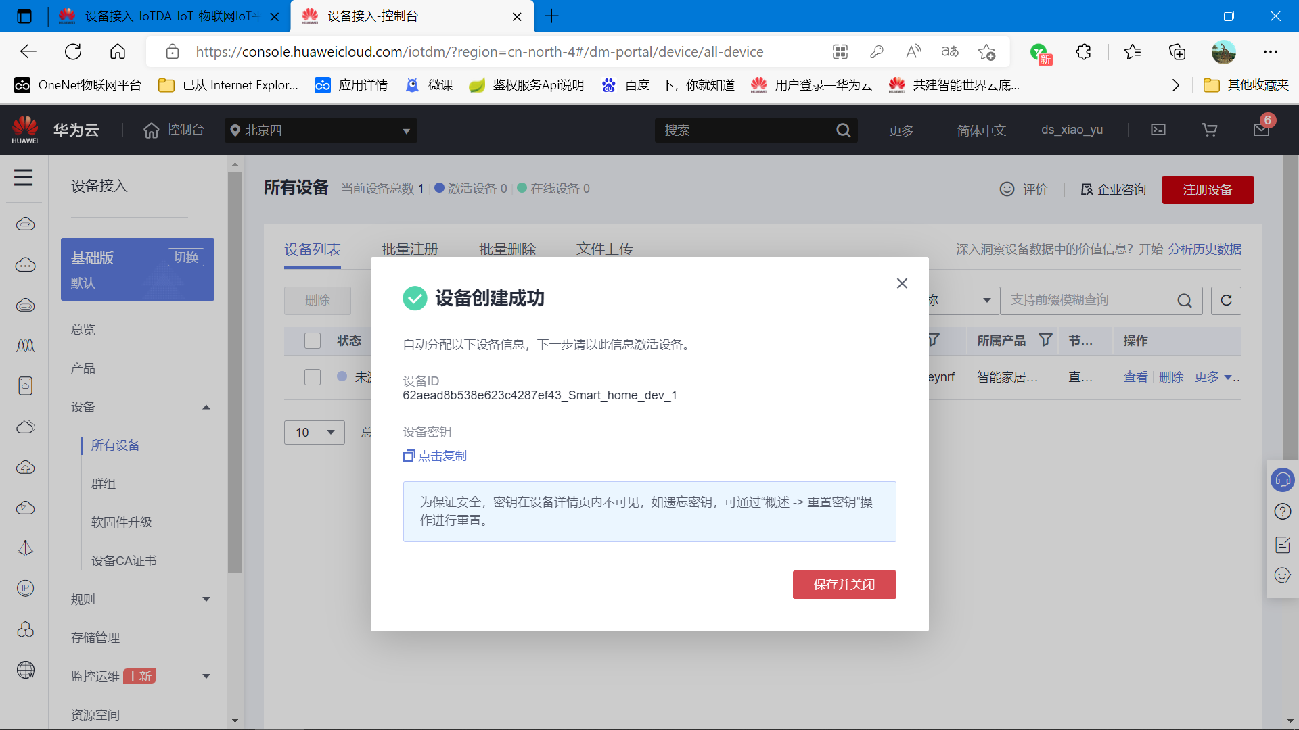
Task: Open browser extensions puzzle icon
Action: point(1083,52)
